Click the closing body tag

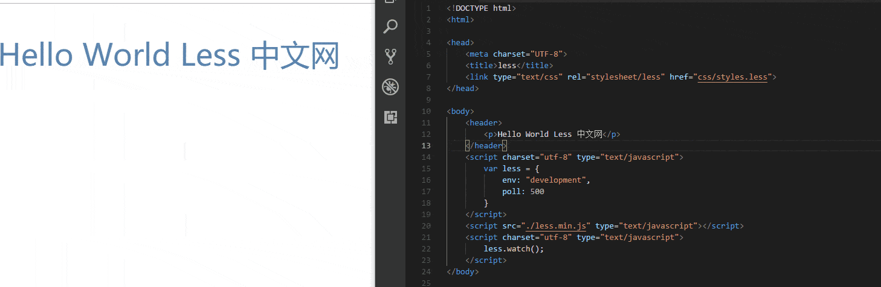click(463, 272)
